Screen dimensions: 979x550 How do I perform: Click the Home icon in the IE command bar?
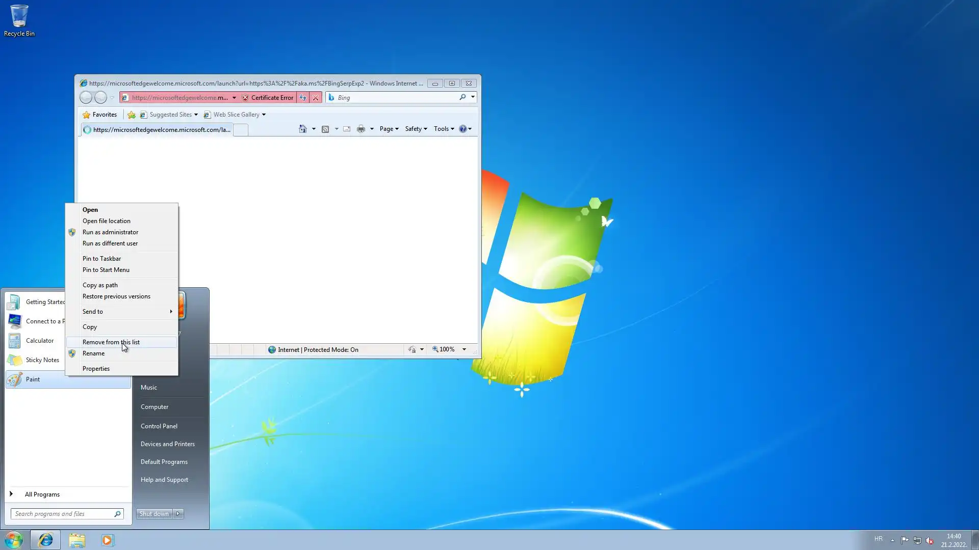tap(302, 129)
